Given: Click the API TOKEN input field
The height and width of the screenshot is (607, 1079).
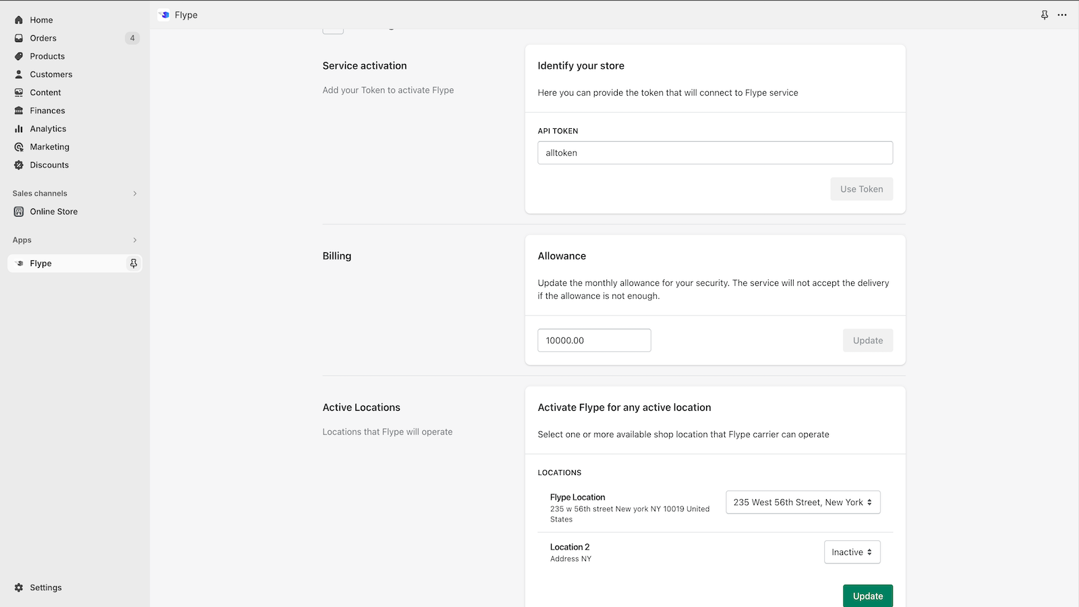Looking at the screenshot, I should pyautogui.click(x=715, y=153).
